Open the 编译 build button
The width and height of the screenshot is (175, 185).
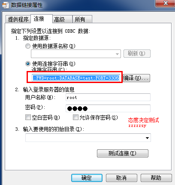136,78
